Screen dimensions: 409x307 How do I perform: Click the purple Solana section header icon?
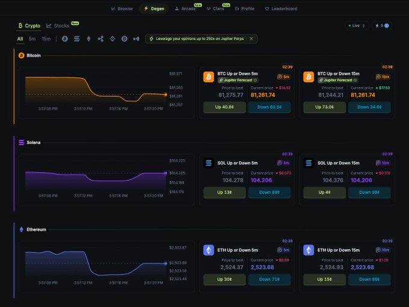pyautogui.click(x=22, y=143)
